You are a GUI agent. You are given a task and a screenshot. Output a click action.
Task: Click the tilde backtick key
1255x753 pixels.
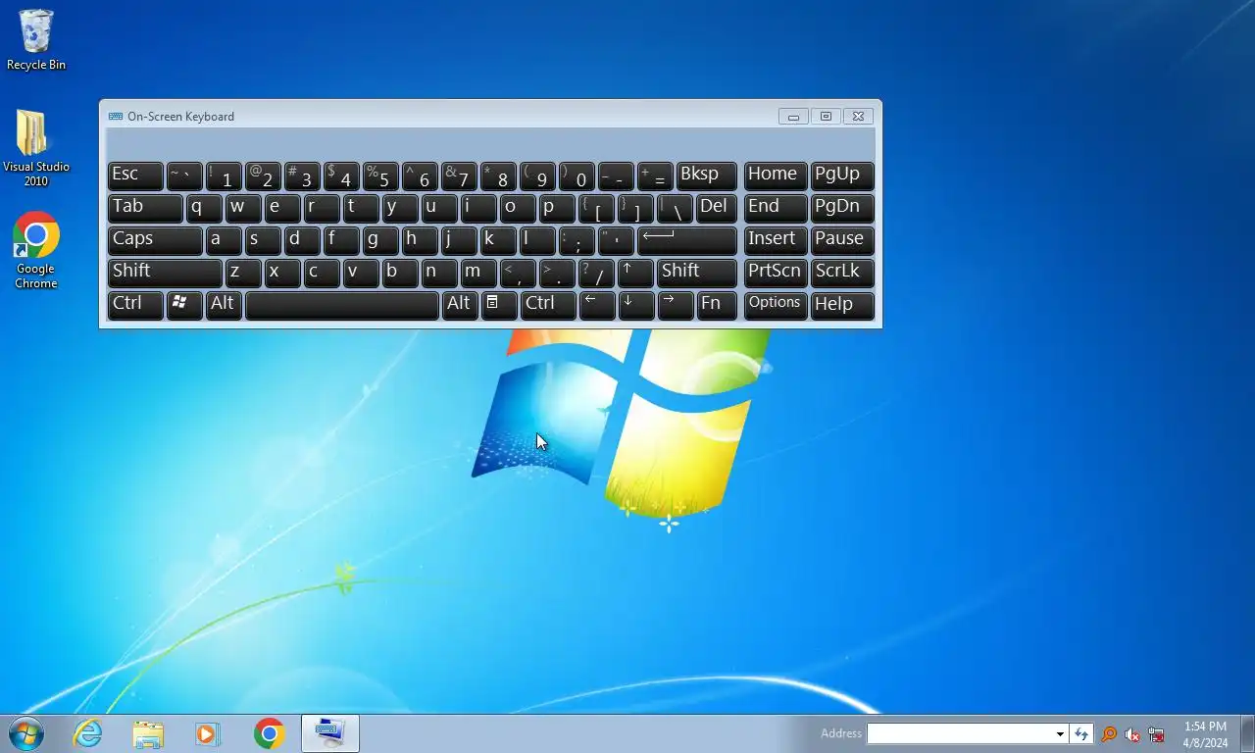tap(184, 175)
